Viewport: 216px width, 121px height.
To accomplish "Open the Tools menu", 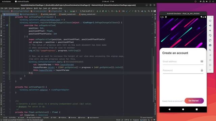I will pyautogui.click(x=45, y=8).
